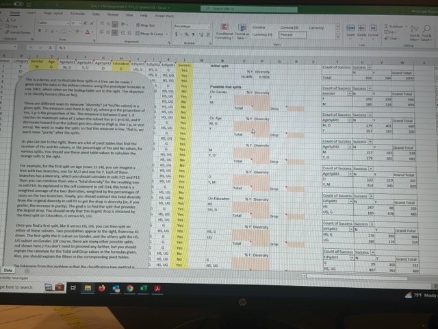Open Font Color dropdown arrow
Screen dimensions: 438x329
pyautogui.click(x=92, y=32)
